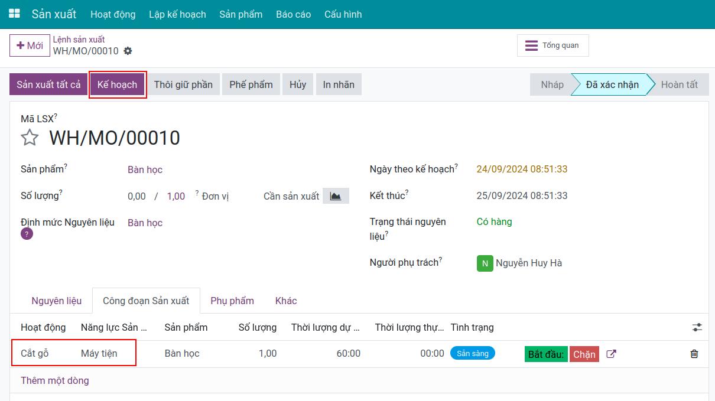This screenshot has width=715, height=401.
Task: Open the Lập kế hoạch menu
Action: (177, 14)
